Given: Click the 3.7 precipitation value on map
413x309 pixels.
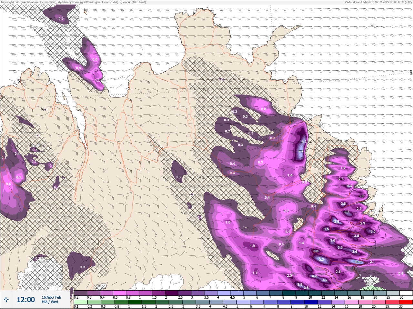Looking at the screenshot, I should [x=347, y=212].
